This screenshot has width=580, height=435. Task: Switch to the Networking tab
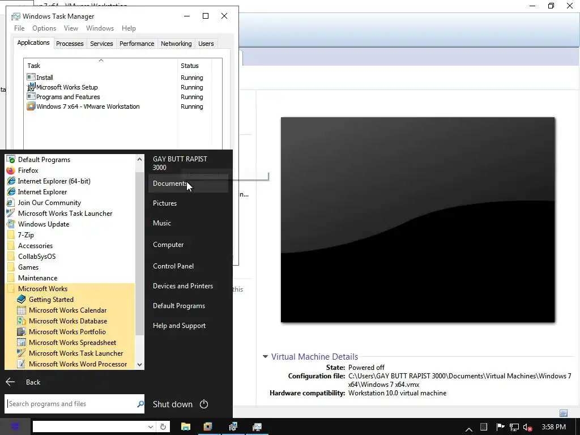[176, 44]
